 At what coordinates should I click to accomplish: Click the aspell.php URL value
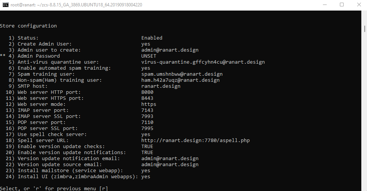196,141
